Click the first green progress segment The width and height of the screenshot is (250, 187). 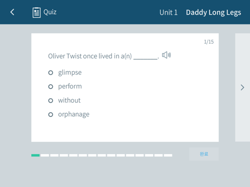(x=35, y=155)
